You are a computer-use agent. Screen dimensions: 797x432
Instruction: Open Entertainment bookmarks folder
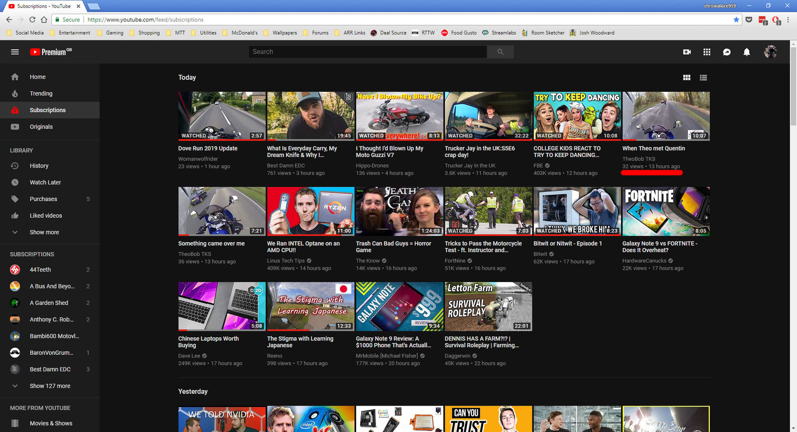(x=70, y=33)
